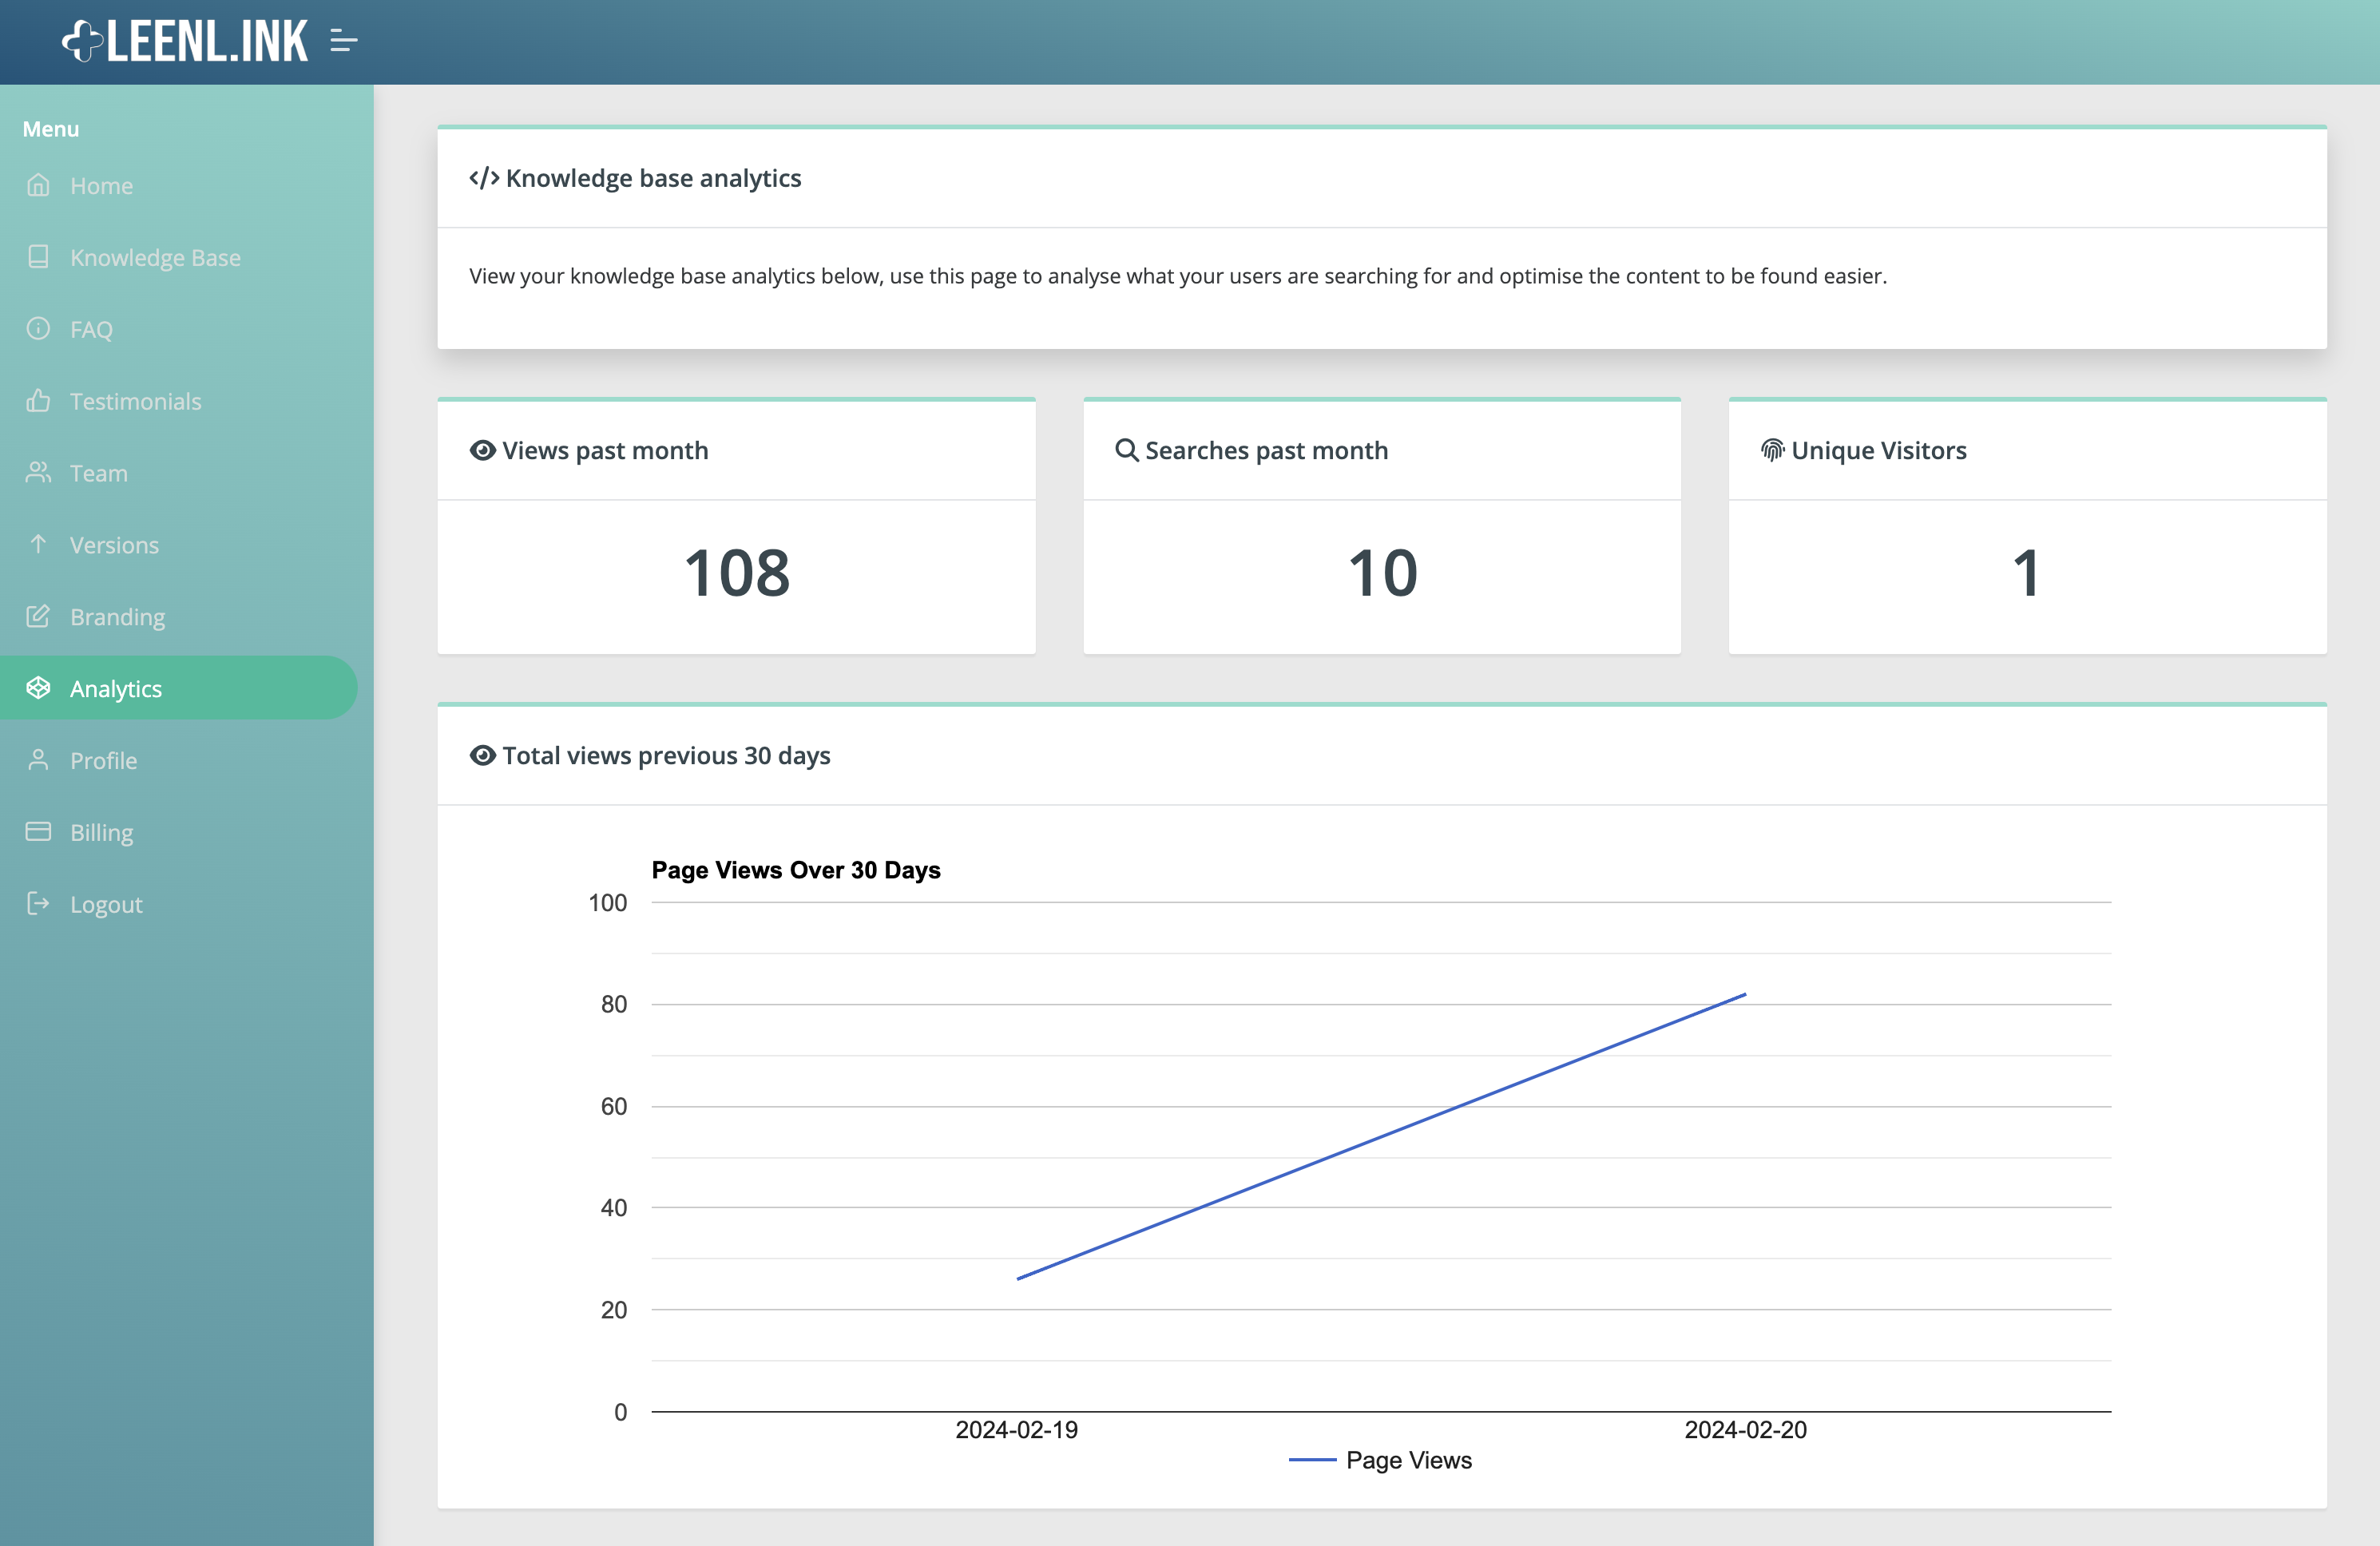Click the Knowledge base analytics heading
The image size is (2380, 1546).
coord(653,178)
